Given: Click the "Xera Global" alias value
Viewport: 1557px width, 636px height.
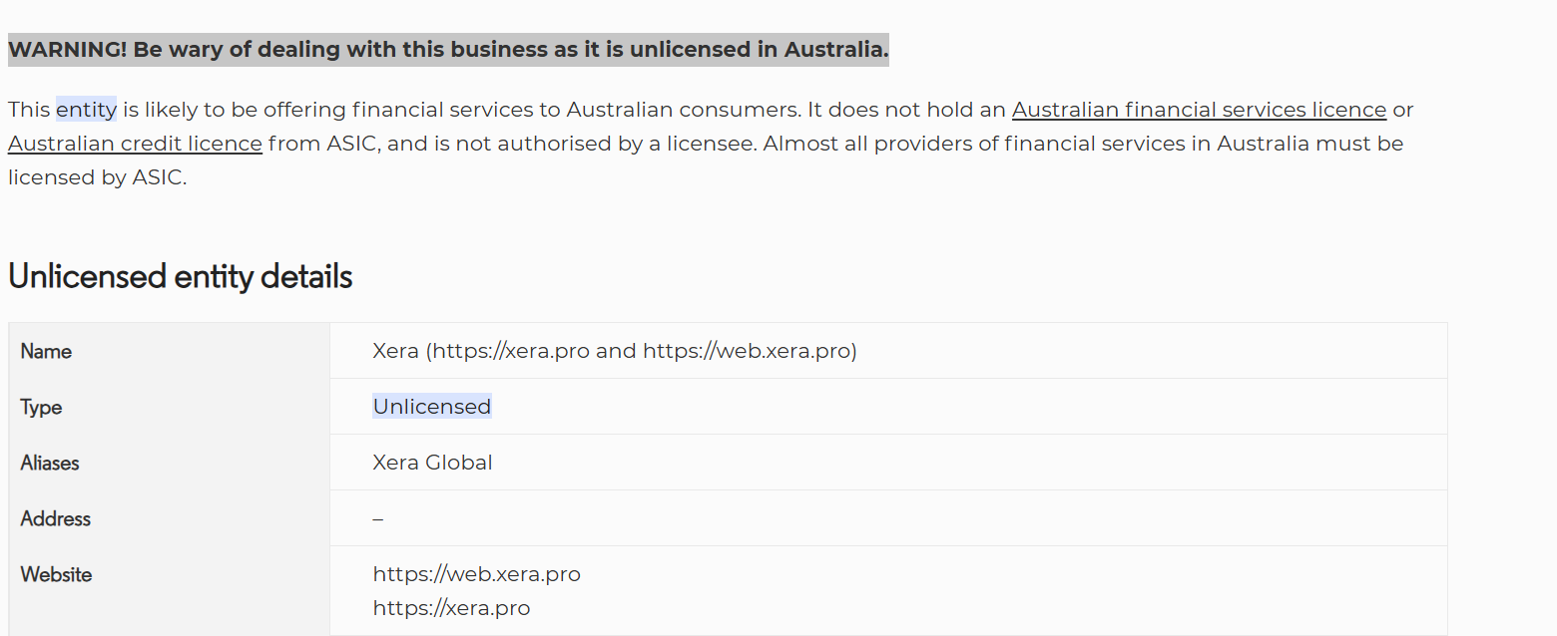Looking at the screenshot, I should click(x=432, y=463).
